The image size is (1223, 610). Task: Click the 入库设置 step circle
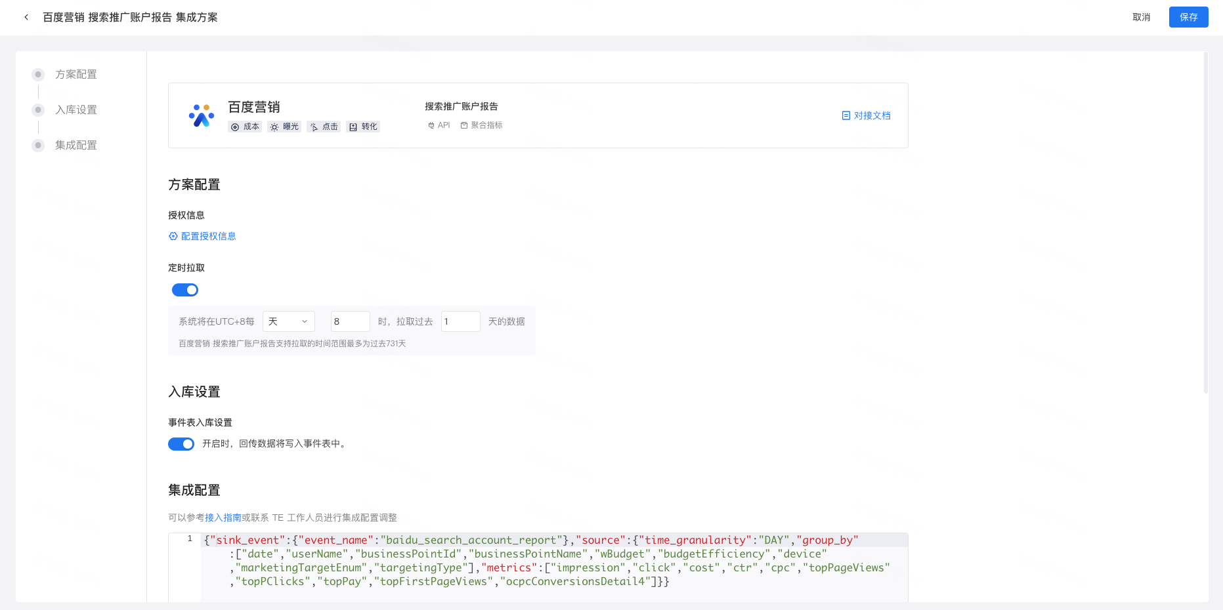[x=38, y=110]
